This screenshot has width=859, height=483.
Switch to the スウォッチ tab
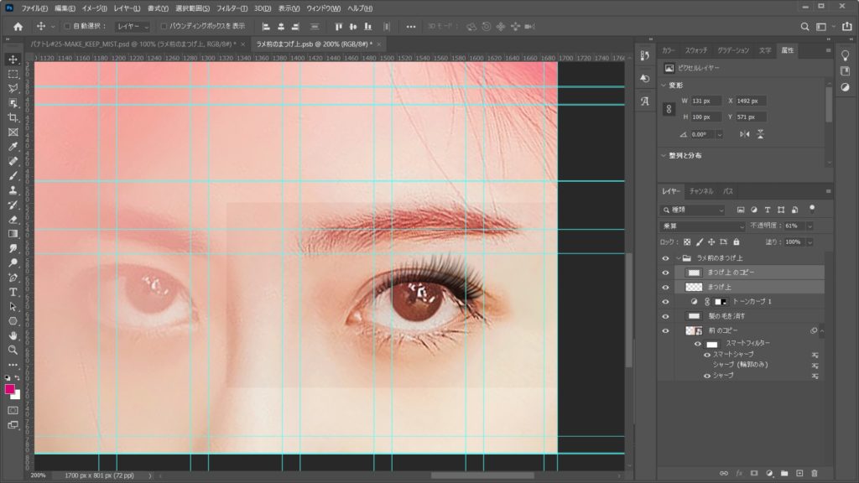click(696, 50)
